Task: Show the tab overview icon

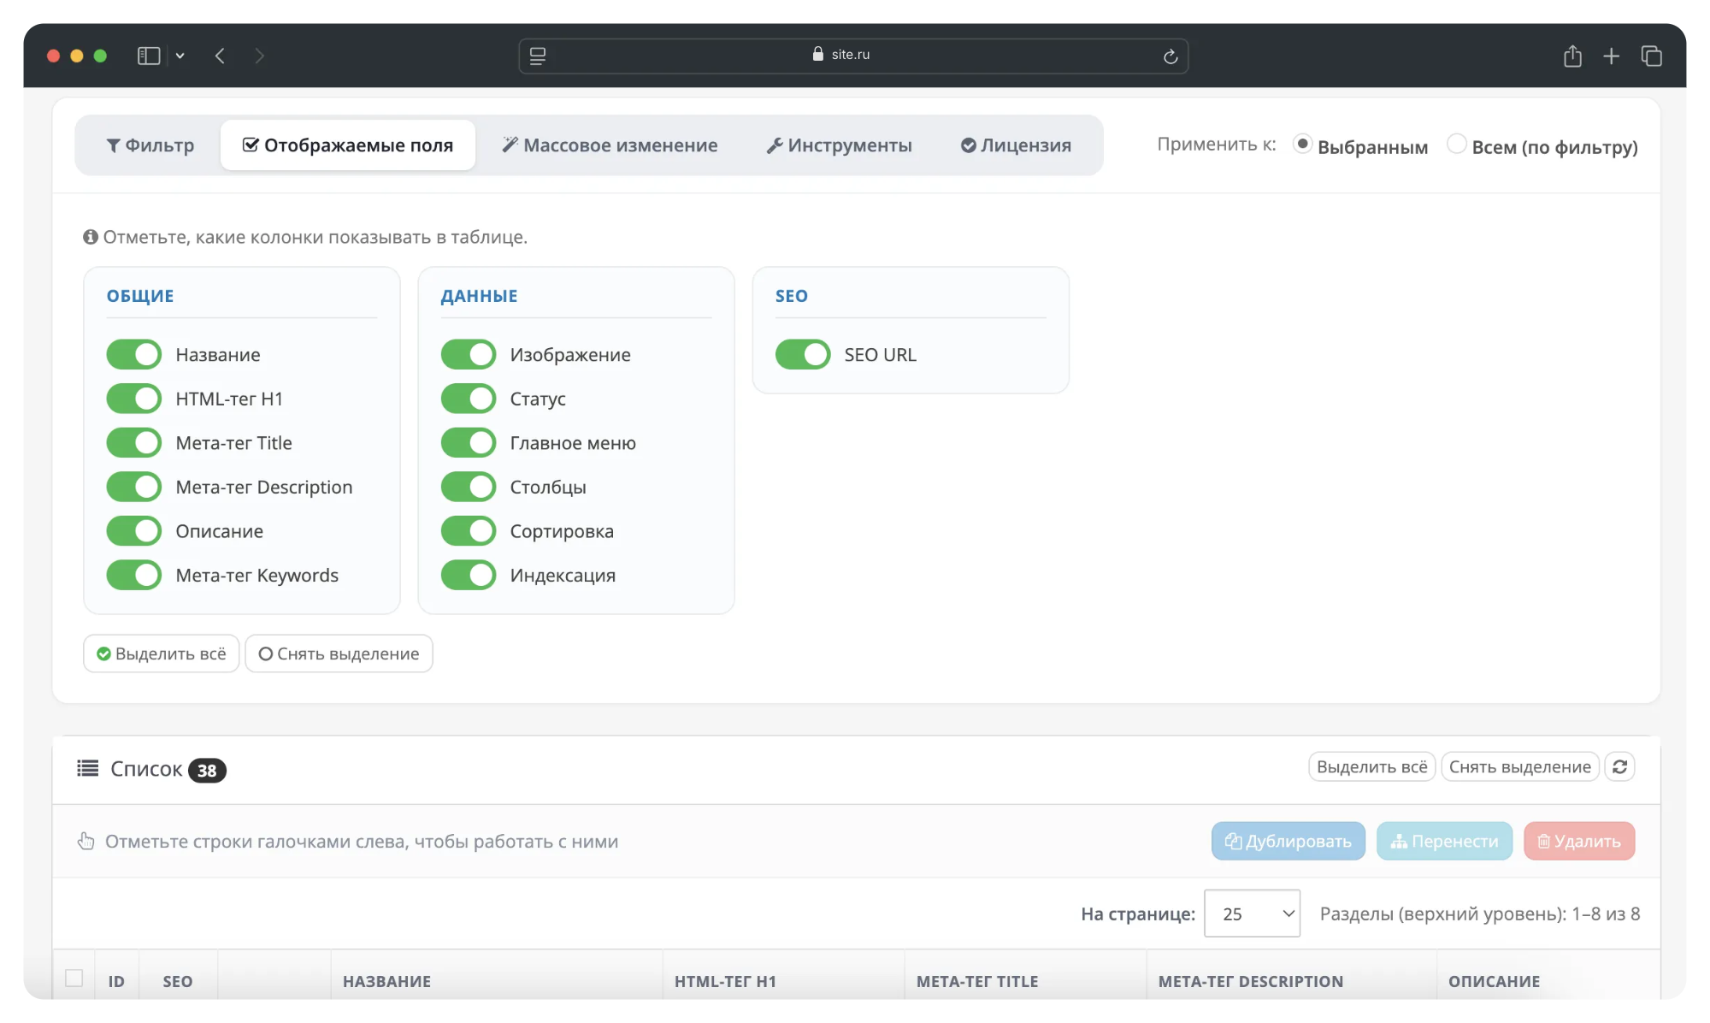Action: (1651, 56)
